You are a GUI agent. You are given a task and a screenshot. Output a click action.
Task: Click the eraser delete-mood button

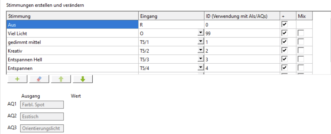click(x=39, y=80)
